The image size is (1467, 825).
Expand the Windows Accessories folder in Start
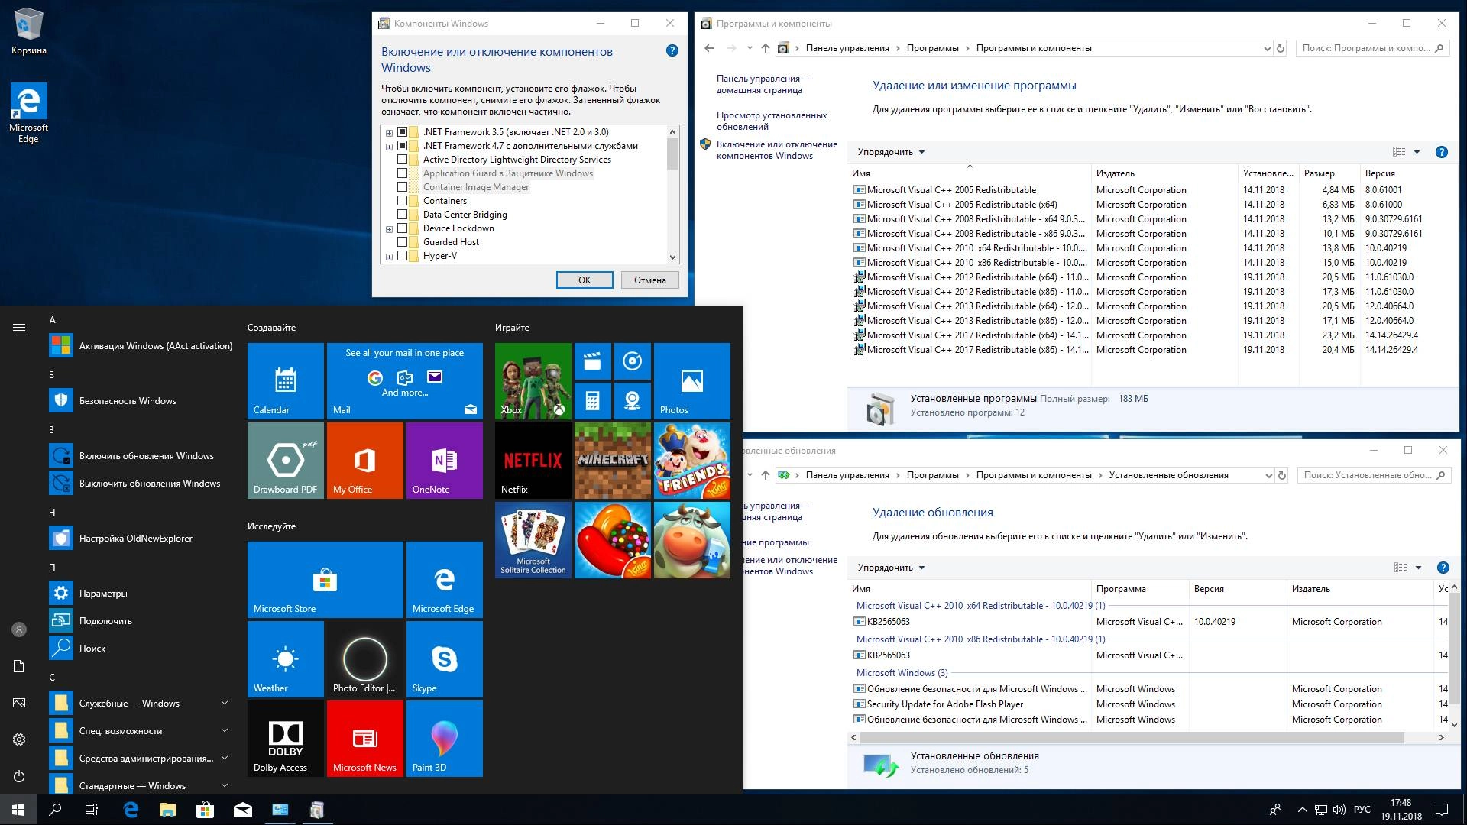click(139, 785)
